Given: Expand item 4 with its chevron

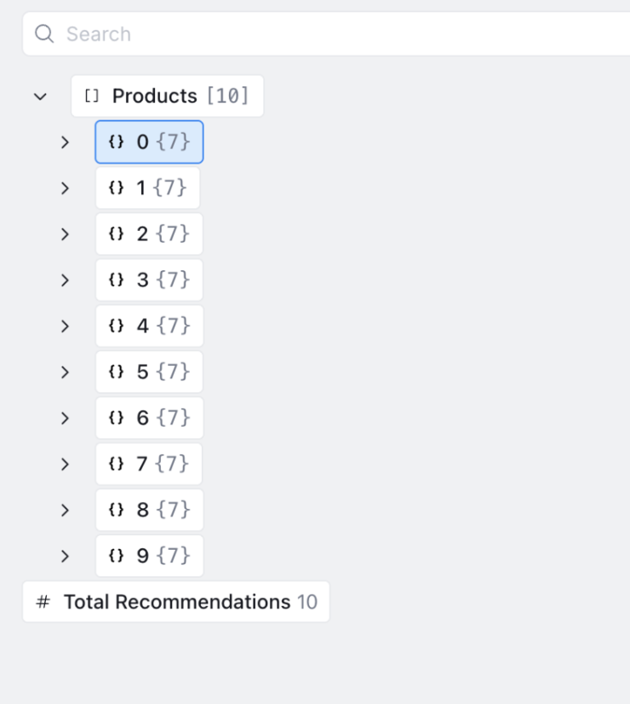Looking at the screenshot, I should 65,326.
